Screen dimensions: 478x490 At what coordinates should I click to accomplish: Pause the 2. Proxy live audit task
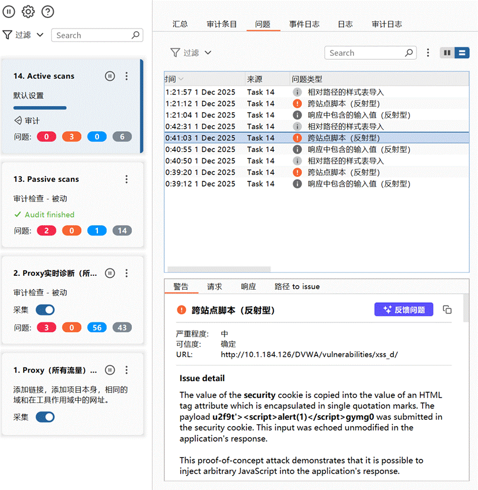point(110,273)
